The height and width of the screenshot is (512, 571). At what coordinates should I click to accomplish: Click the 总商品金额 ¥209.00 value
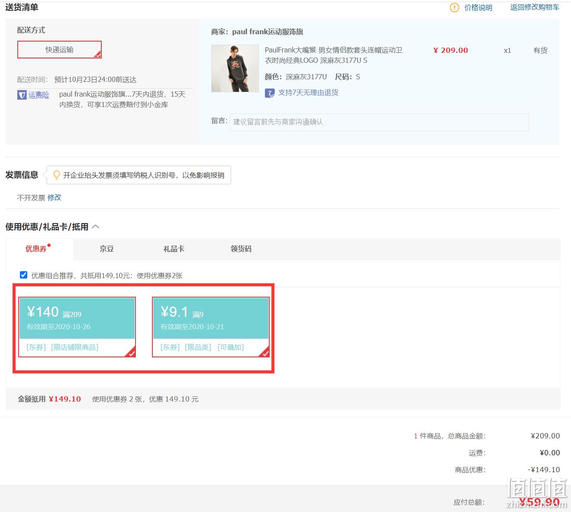tap(545, 436)
